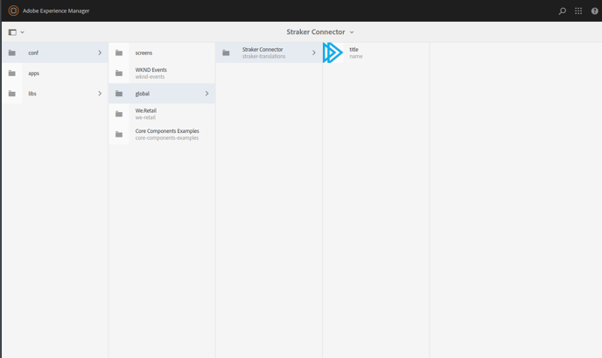Image resolution: width=602 pixels, height=358 pixels.
Task: Select the screens item label
Action: point(143,53)
